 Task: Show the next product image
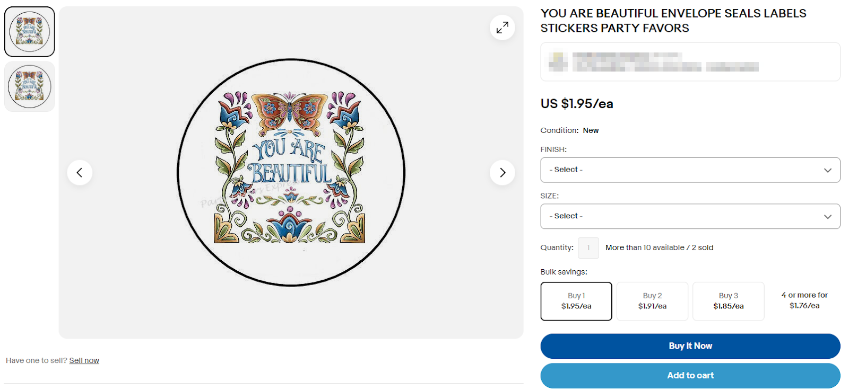[502, 172]
